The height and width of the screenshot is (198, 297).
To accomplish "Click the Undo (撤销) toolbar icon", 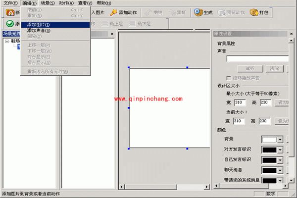I will pyautogui.click(x=148, y=13).
